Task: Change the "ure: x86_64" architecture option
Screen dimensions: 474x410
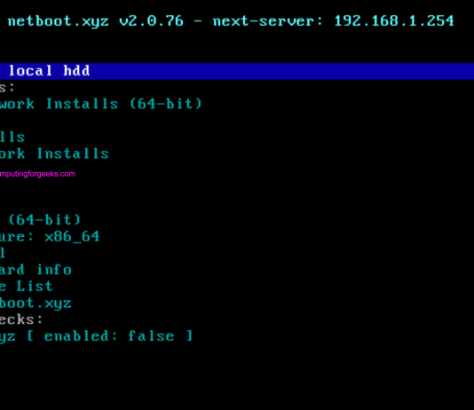Action: (50, 237)
